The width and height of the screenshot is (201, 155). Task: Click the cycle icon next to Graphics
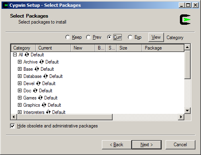coord(44,105)
